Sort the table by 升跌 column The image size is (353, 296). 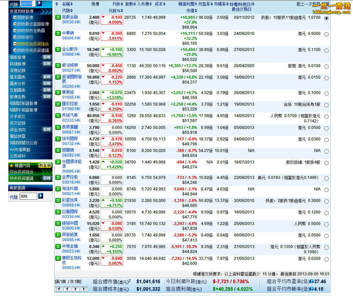click(x=118, y=4)
